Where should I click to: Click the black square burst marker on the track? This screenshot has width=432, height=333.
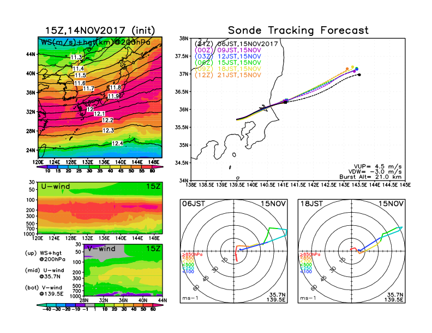(x=286, y=102)
